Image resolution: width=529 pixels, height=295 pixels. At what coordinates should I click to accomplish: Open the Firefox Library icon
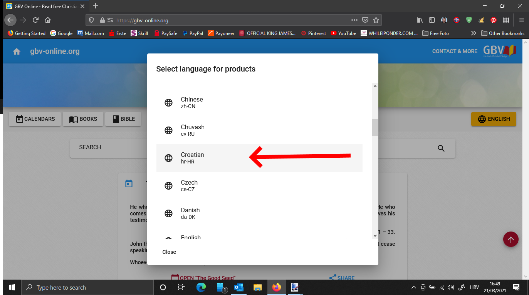coord(420,20)
